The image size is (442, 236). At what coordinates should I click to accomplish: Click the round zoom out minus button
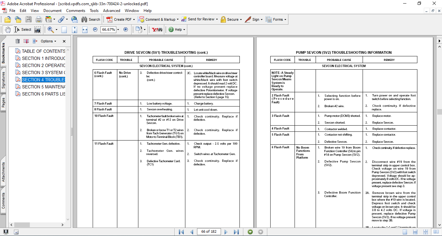point(95,29)
